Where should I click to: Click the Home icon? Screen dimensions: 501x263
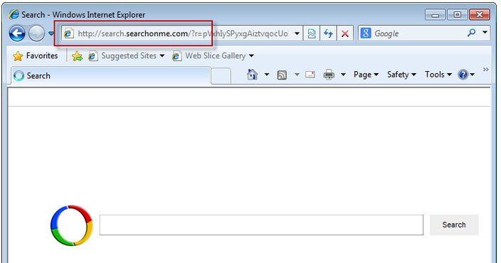pos(253,75)
